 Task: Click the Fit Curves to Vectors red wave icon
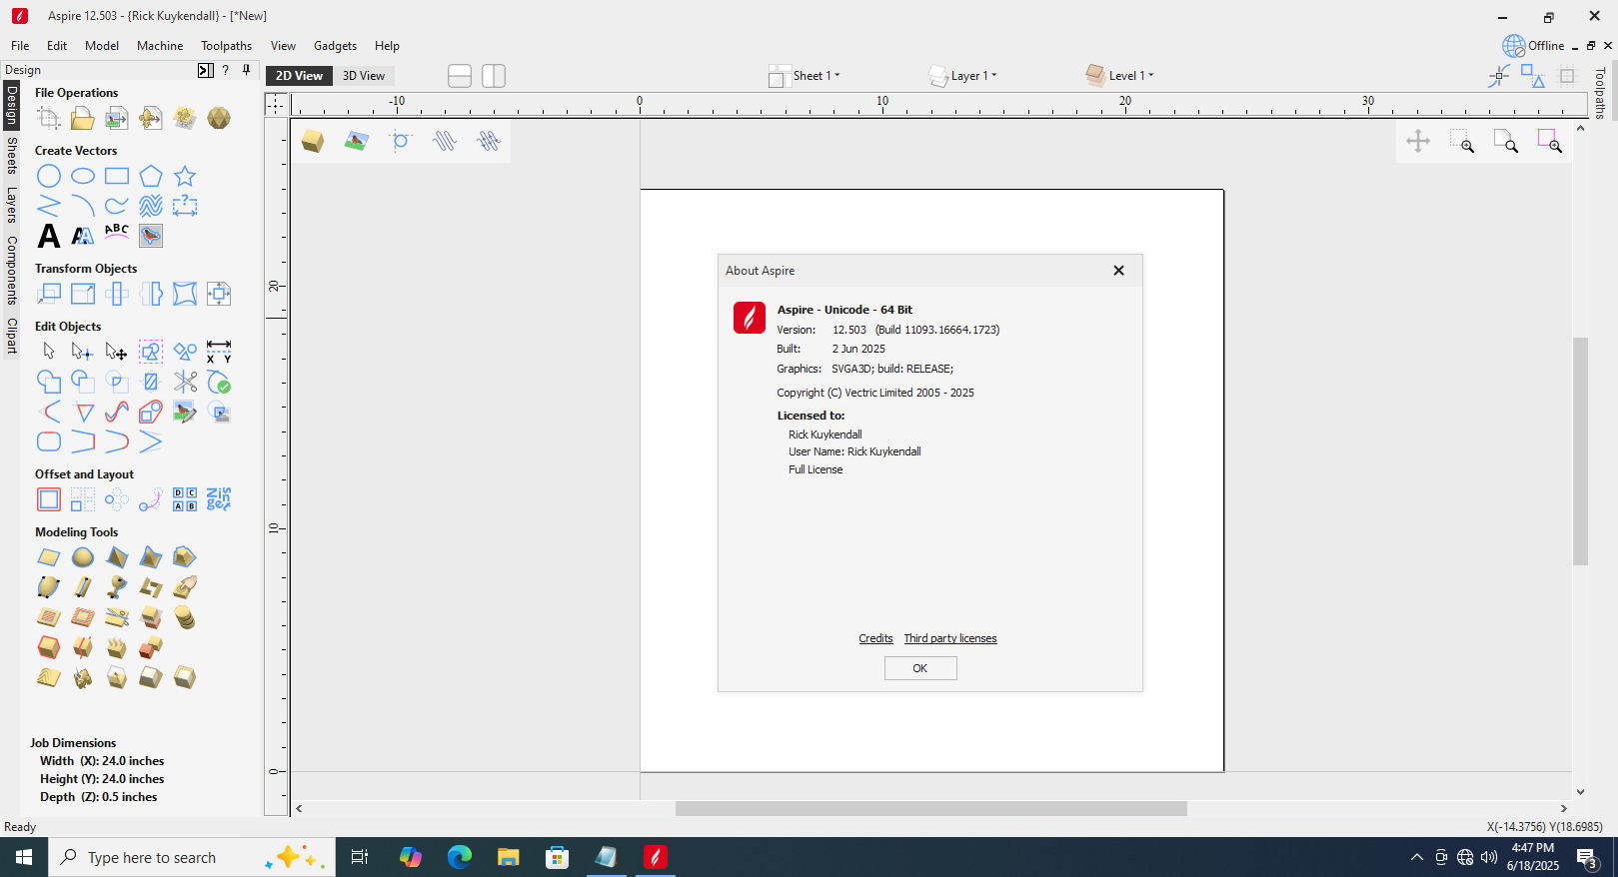click(116, 412)
